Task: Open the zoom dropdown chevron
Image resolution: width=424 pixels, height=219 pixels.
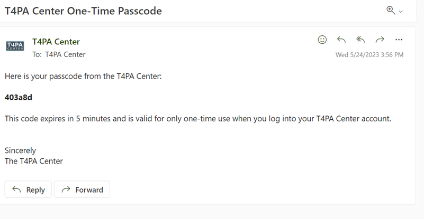Action: (401, 12)
